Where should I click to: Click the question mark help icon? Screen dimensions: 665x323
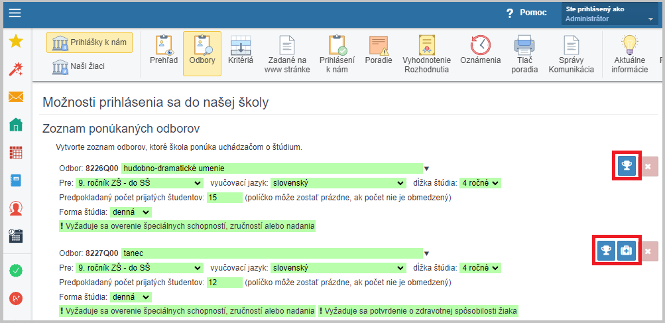pyautogui.click(x=510, y=13)
